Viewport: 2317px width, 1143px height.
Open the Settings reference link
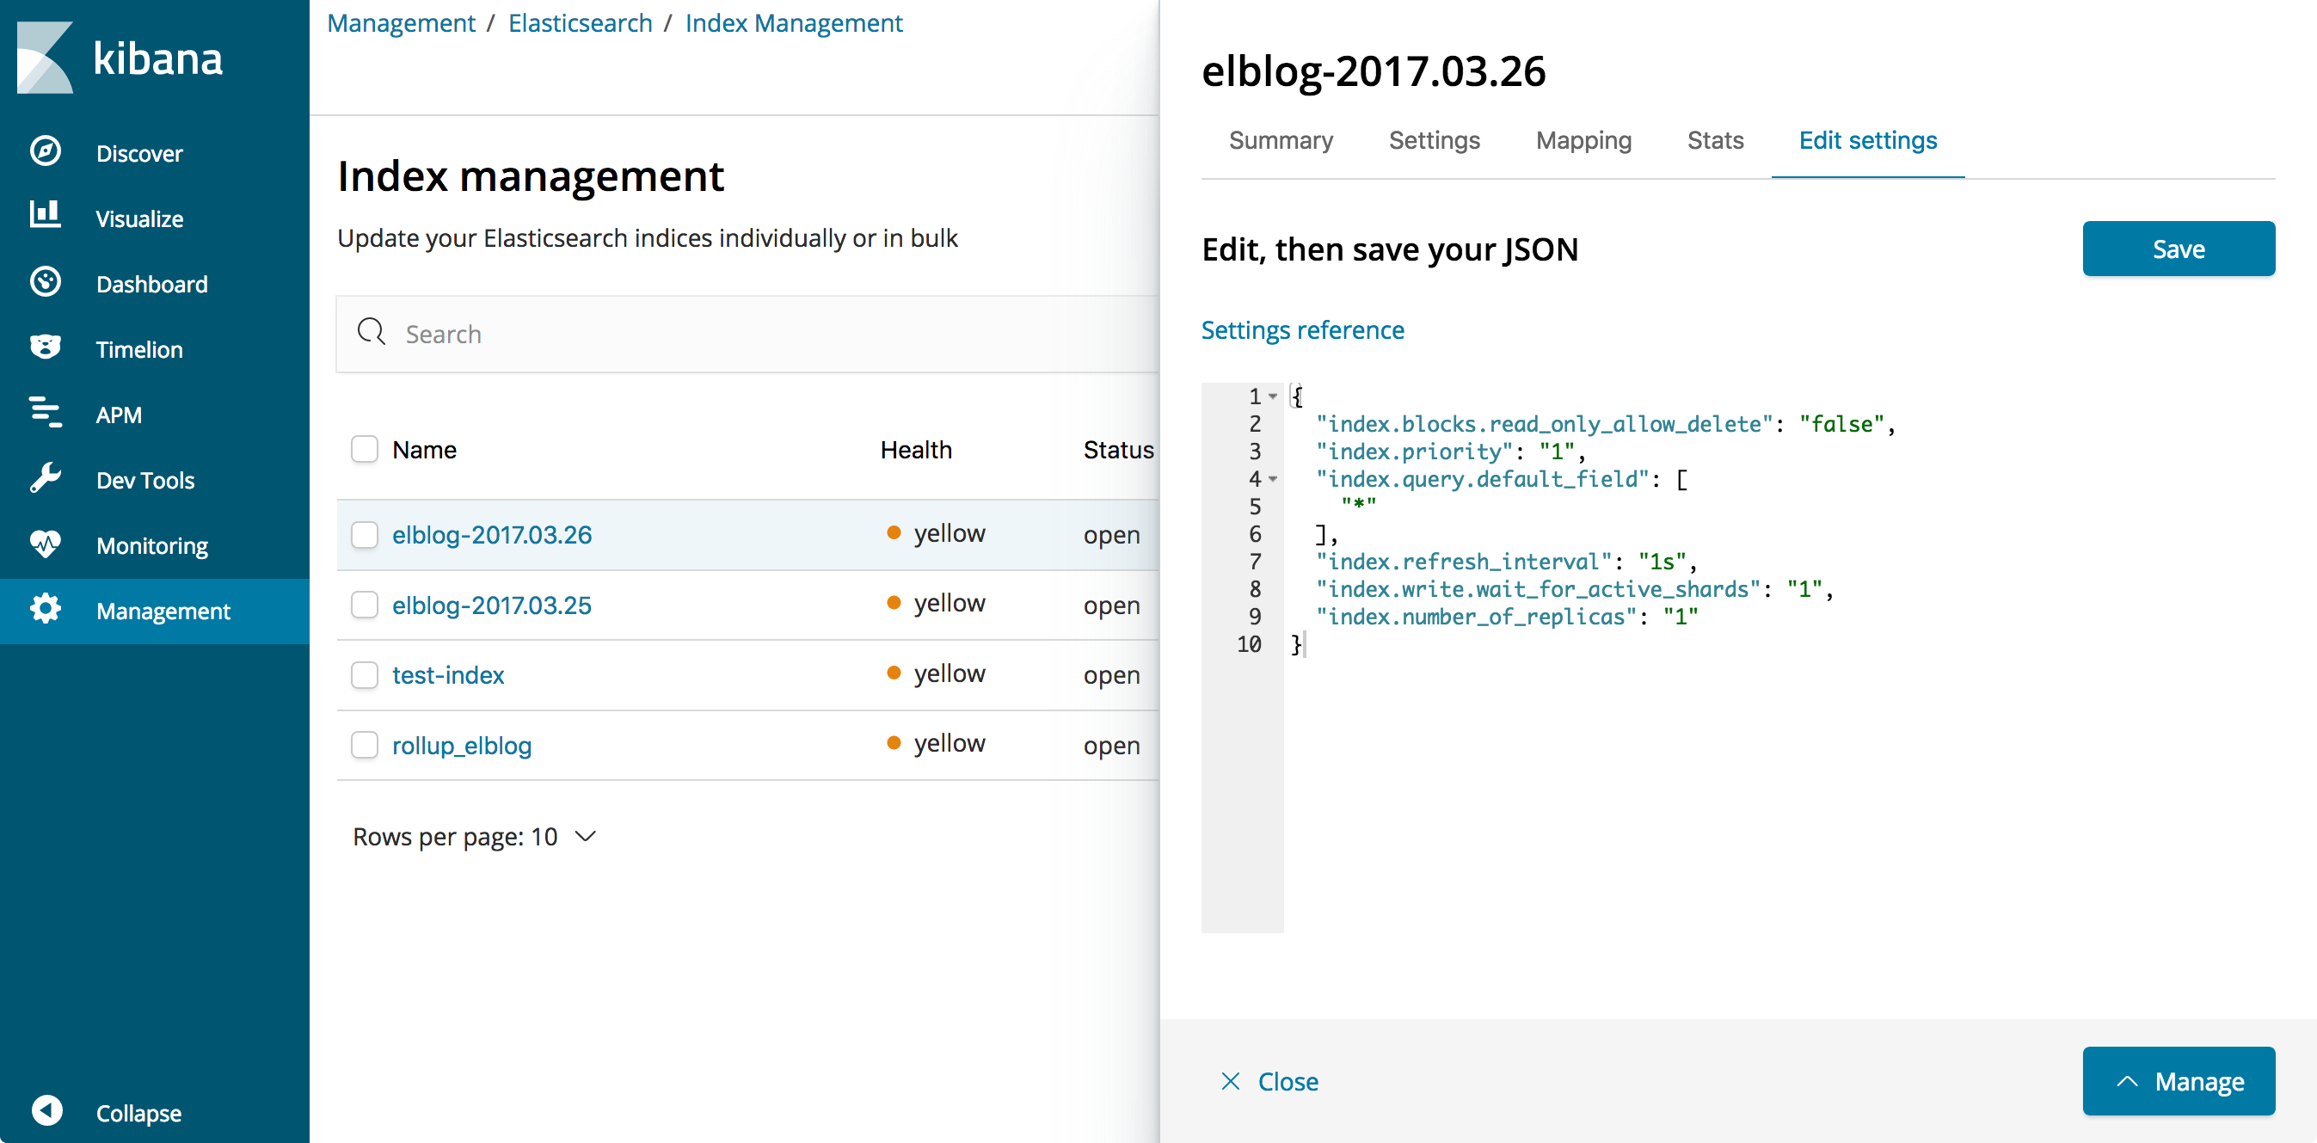(x=1302, y=330)
